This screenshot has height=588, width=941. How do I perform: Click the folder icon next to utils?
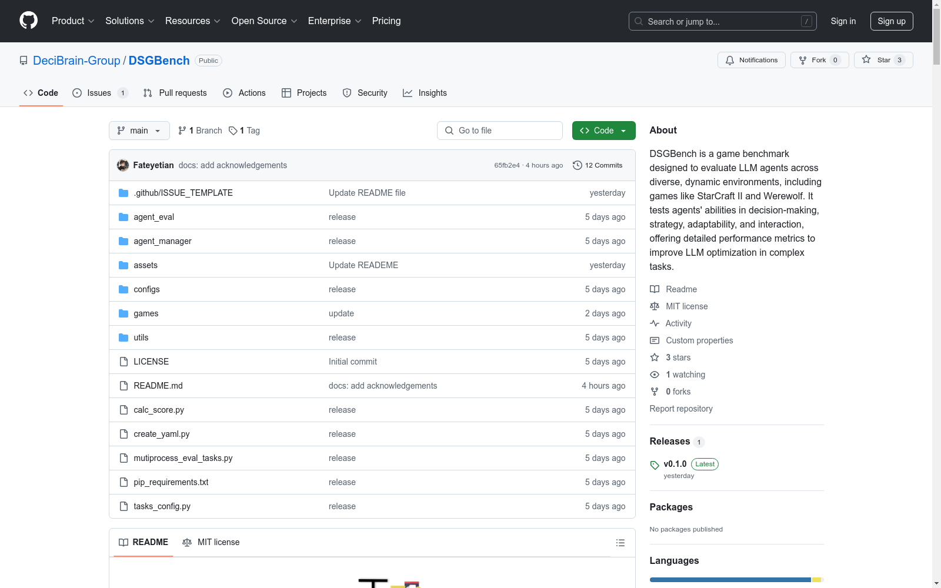click(x=124, y=338)
